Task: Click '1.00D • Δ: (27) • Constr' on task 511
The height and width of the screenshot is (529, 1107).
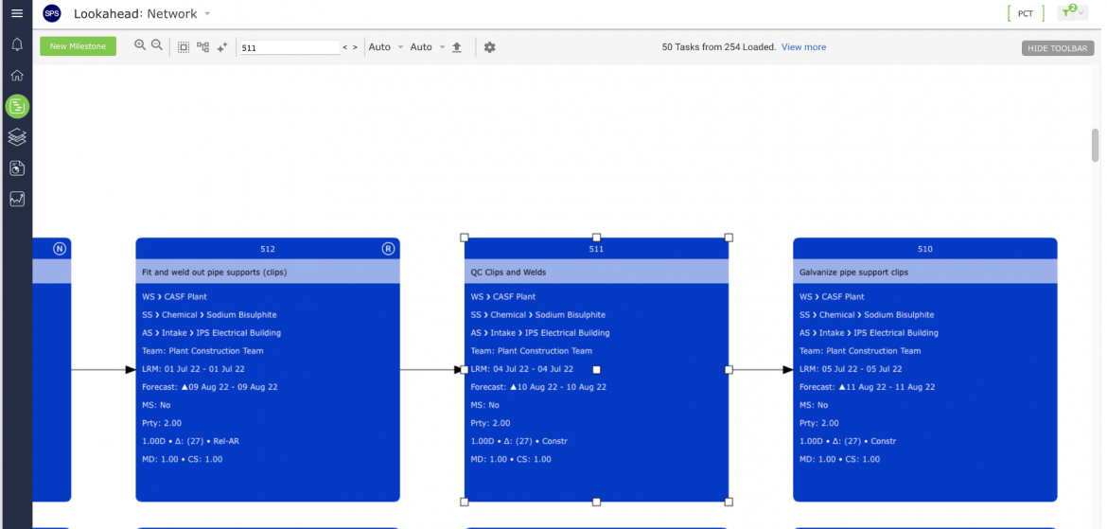Action: 518,441
